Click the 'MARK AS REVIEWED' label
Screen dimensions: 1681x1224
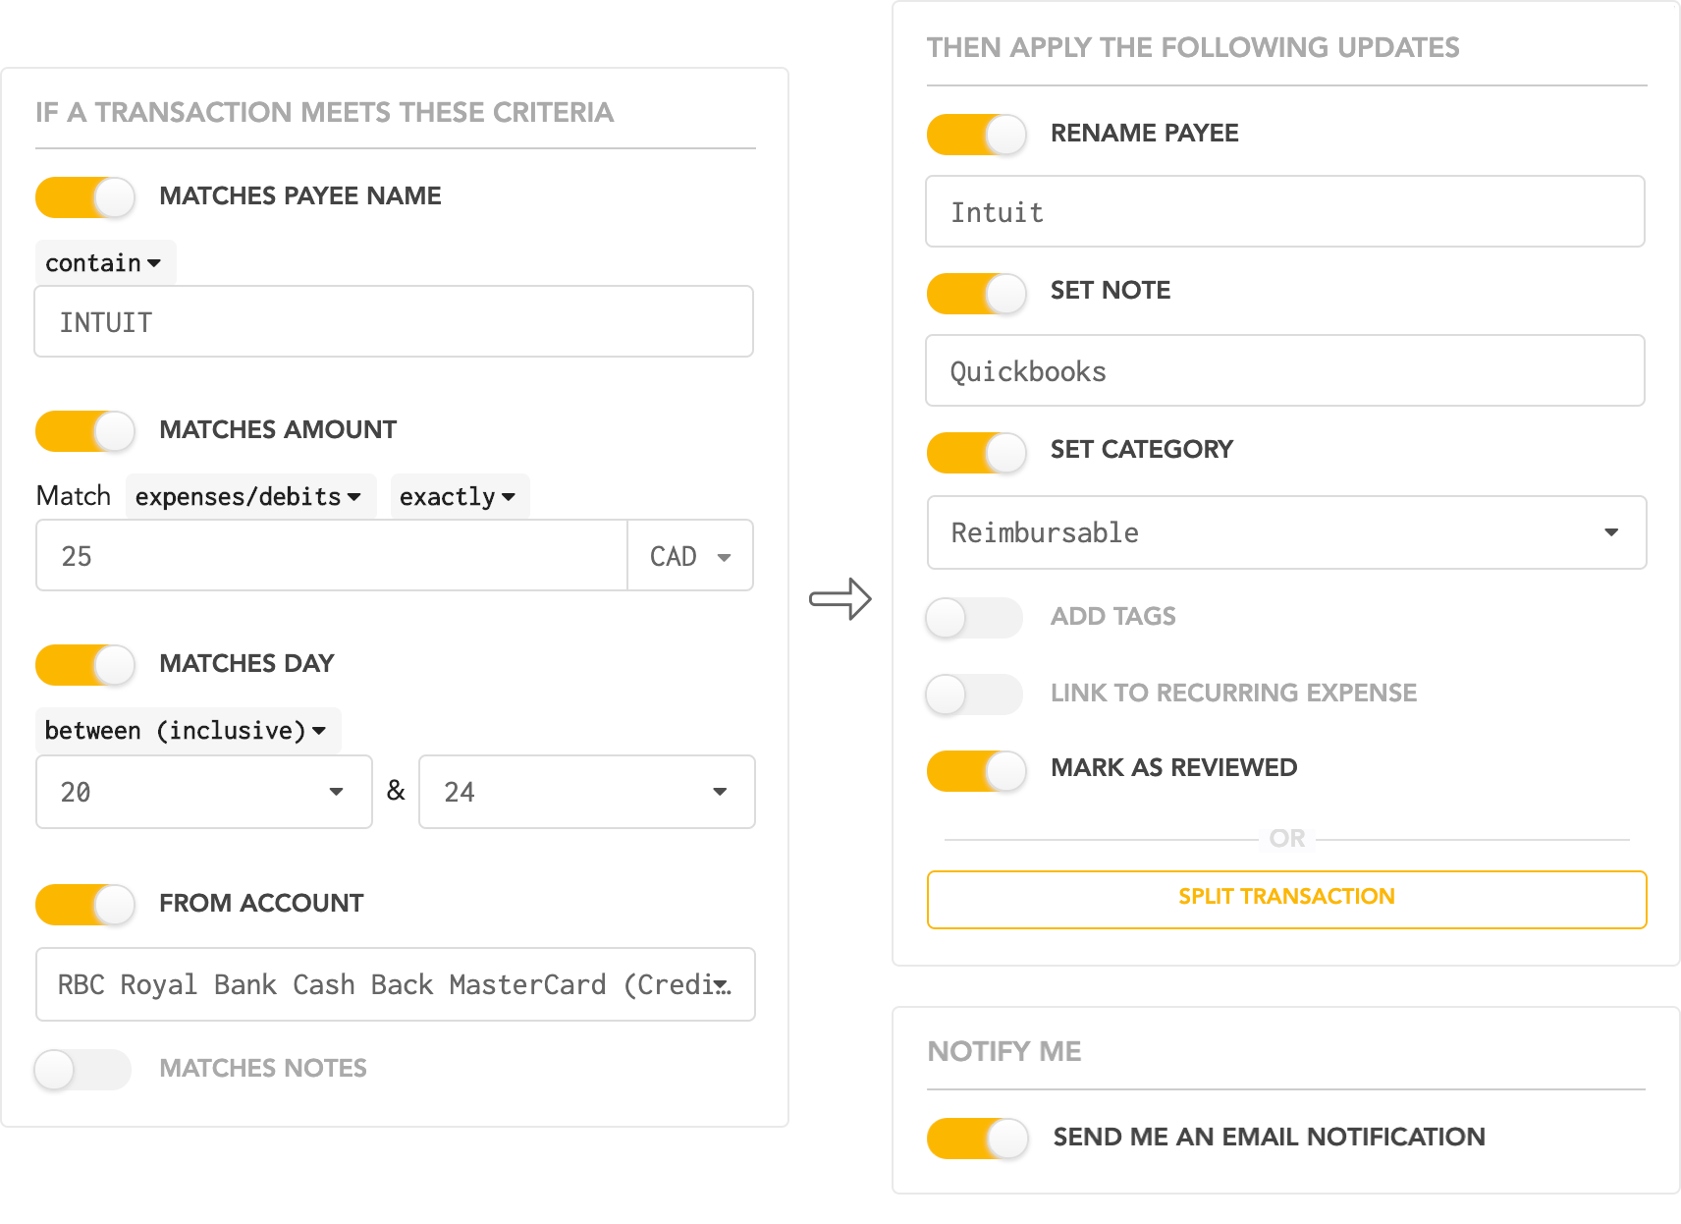tap(1174, 768)
